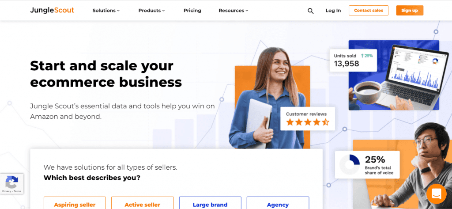Expand the Resources dropdown menu
The image size is (452, 209).
point(234,11)
